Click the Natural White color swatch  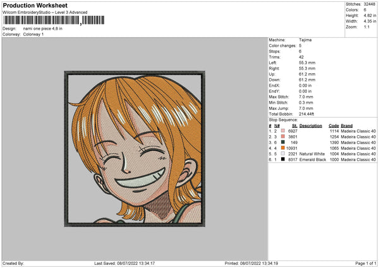[x=283, y=154]
